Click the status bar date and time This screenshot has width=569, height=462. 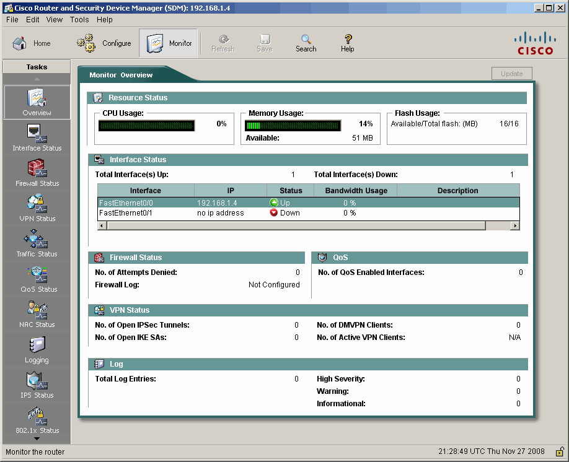(492, 451)
